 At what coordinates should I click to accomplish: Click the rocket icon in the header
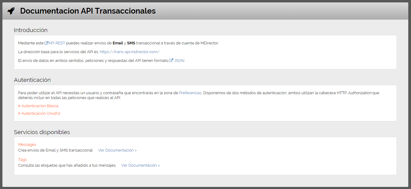(11, 11)
